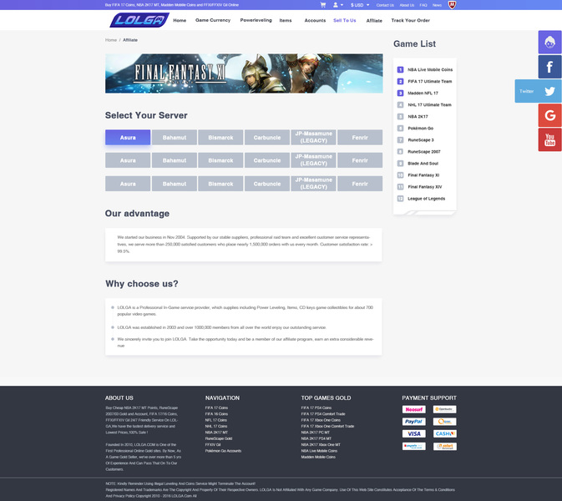The image size is (562, 501).
Task: Open the Affiliate menu item
Action: pos(374,21)
